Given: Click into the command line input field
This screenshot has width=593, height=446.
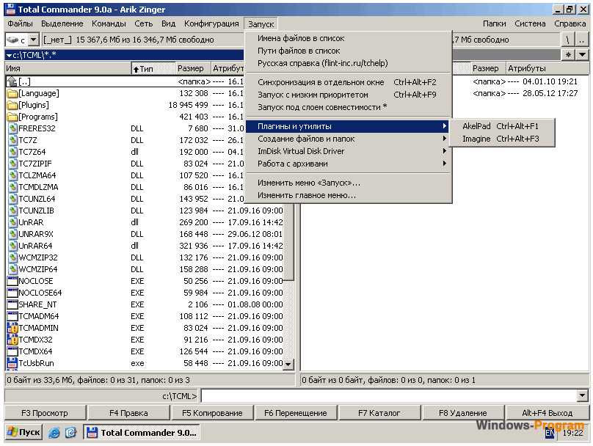Looking at the screenshot, I should (389, 395).
